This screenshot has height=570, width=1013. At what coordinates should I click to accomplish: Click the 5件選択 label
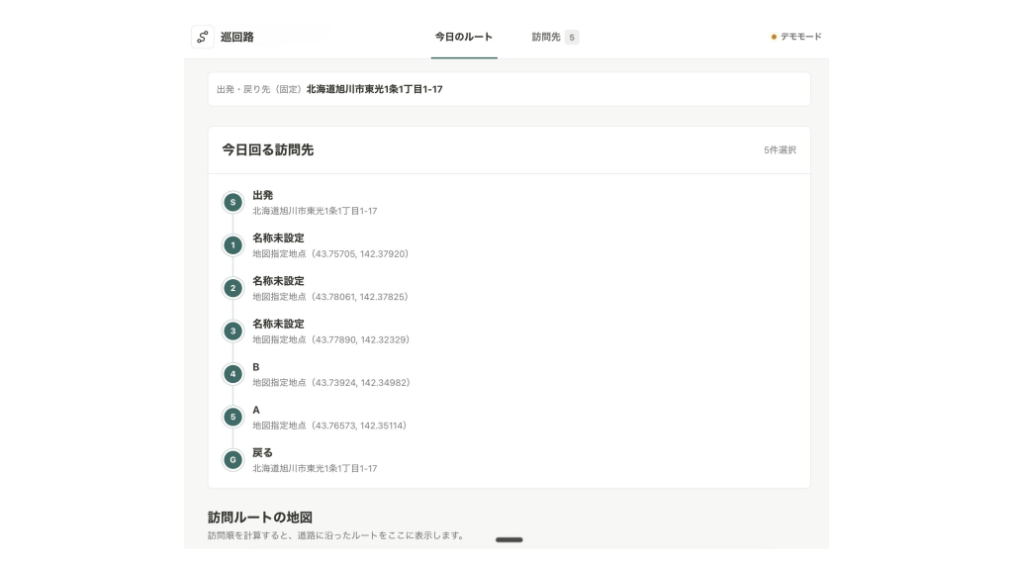pos(780,150)
